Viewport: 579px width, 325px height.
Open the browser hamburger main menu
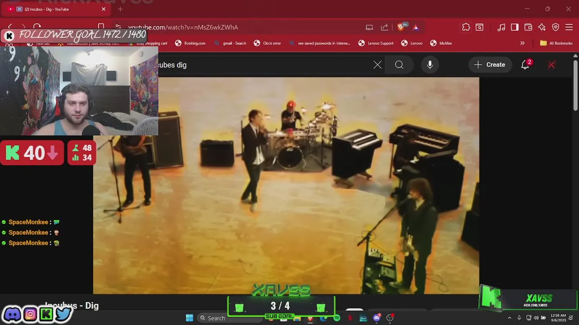(x=569, y=27)
